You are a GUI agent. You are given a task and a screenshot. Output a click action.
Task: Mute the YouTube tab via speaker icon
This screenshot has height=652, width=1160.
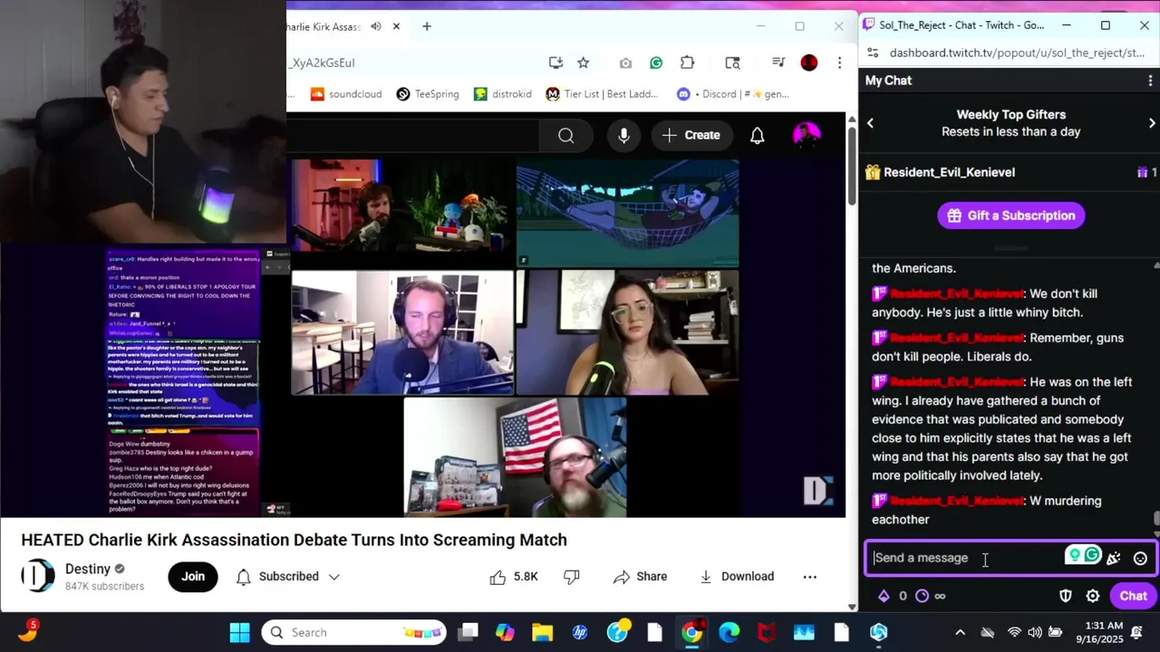(376, 26)
